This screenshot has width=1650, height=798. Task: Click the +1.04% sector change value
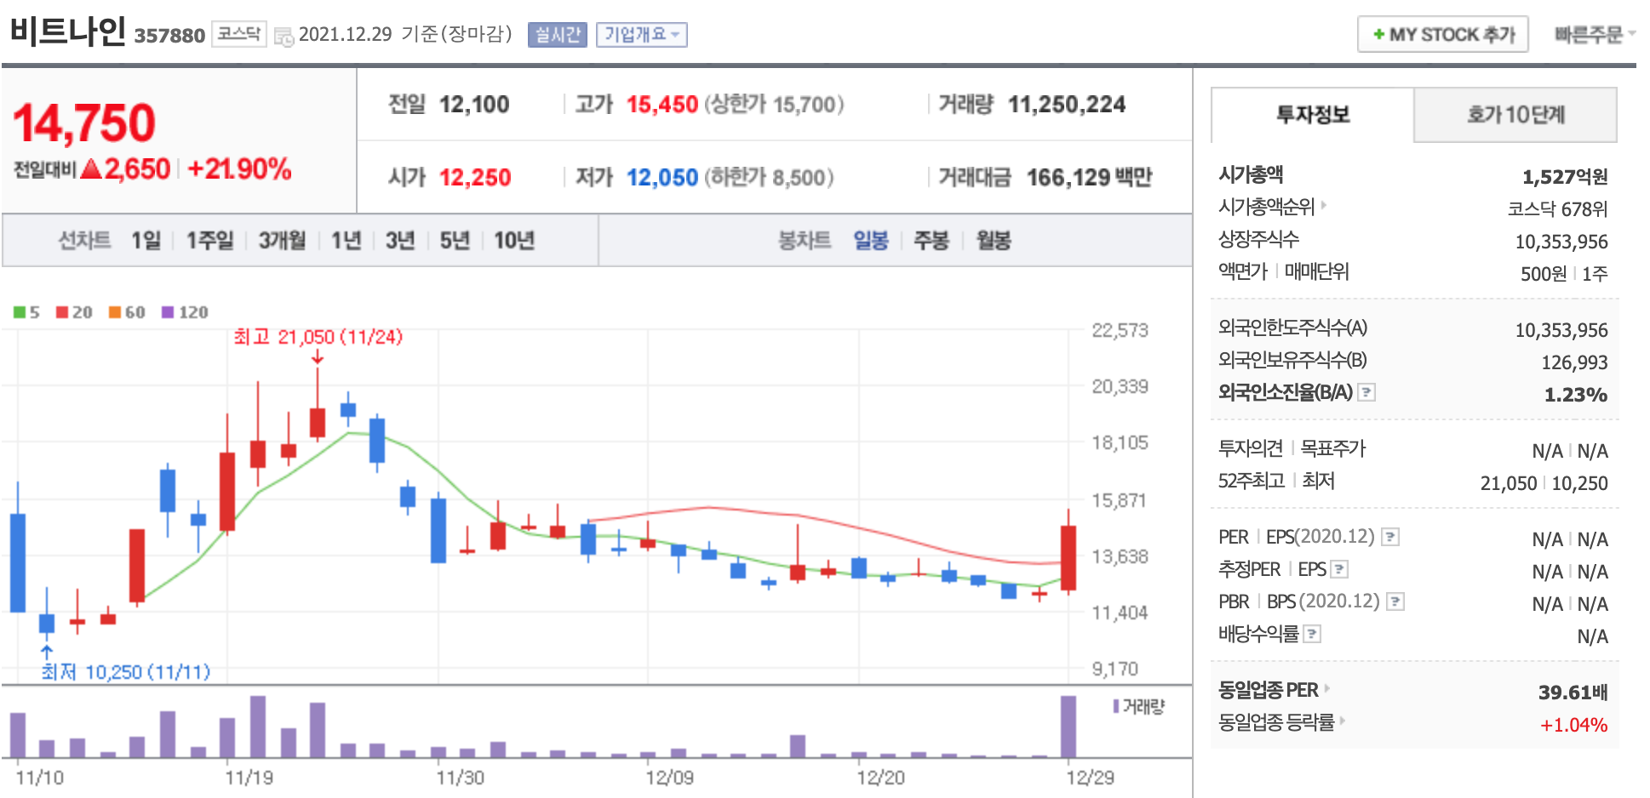1573,725
